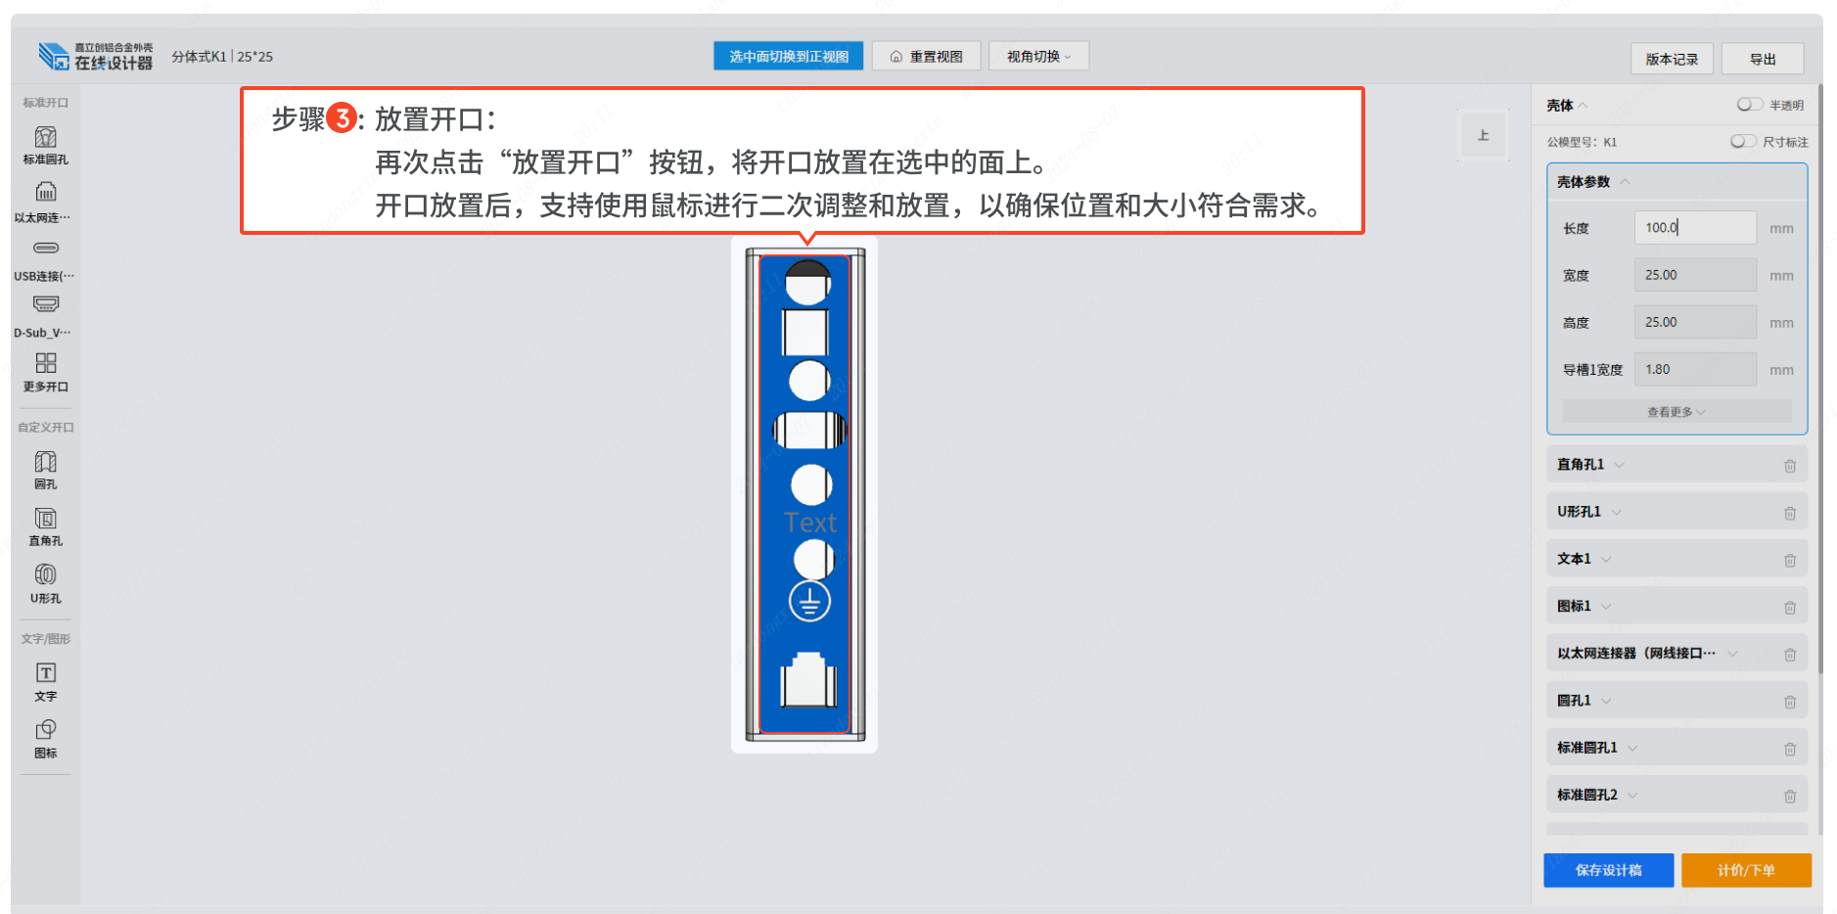This screenshot has width=1837, height=914.
Task: Select the custom 直角孔 rectangular hole tool
Action: click(x=45, y=526)
